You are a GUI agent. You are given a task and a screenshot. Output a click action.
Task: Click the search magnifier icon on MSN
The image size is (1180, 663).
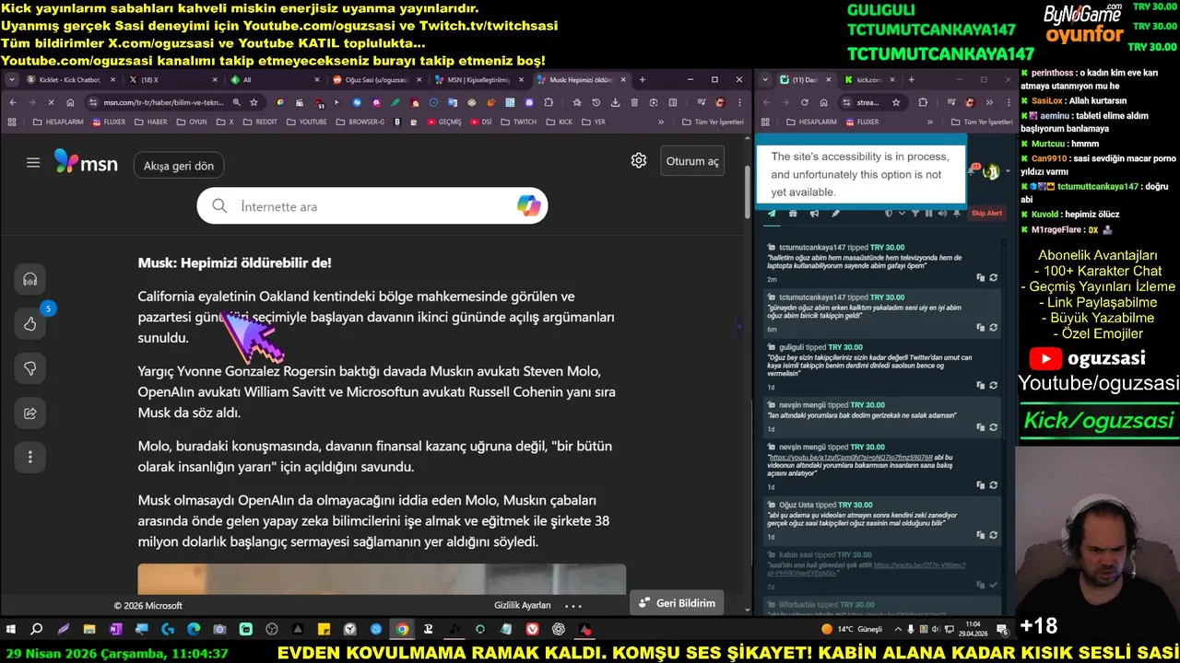click(x=219, y=206)
